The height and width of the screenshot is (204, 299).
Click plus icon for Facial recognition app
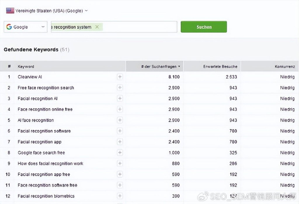coord(120,142)
